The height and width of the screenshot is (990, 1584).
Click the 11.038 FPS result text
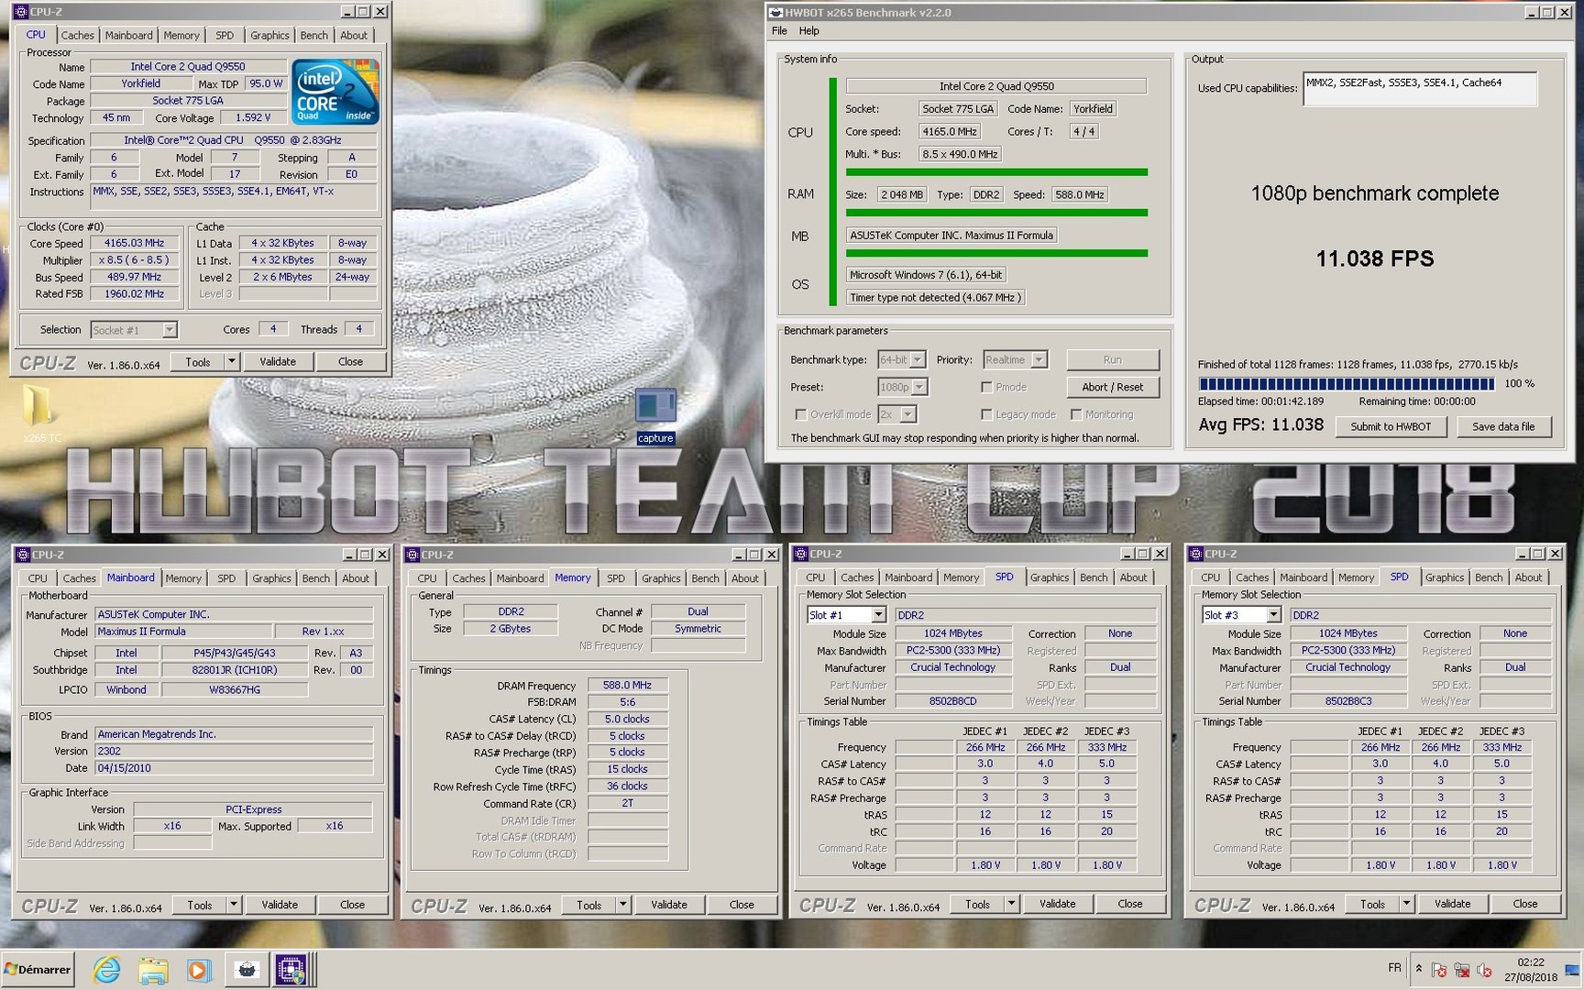pos(1374,259)
